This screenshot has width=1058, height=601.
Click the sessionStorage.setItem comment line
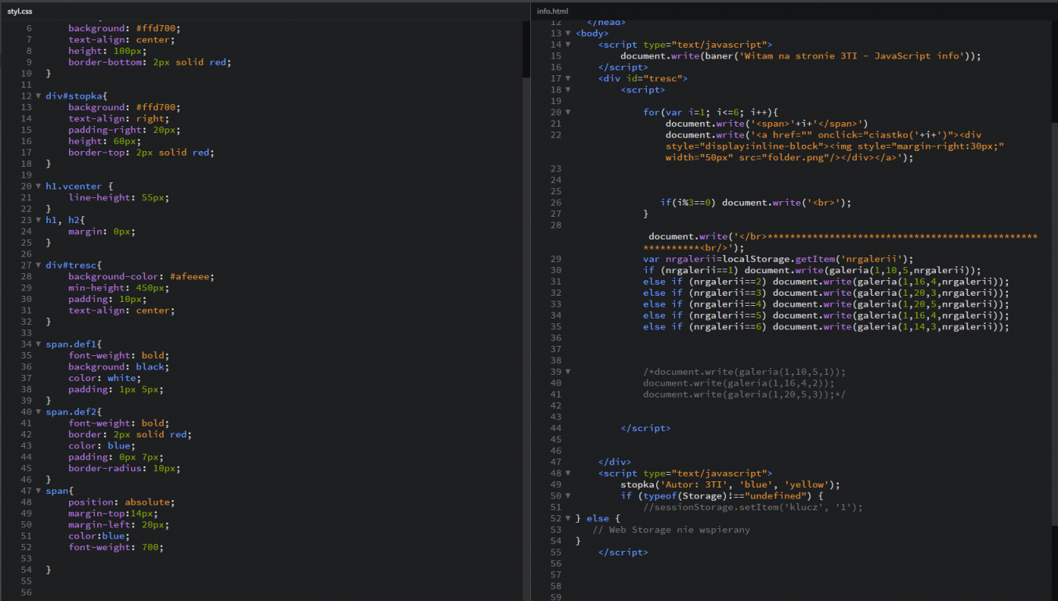(x=753, y=508)
